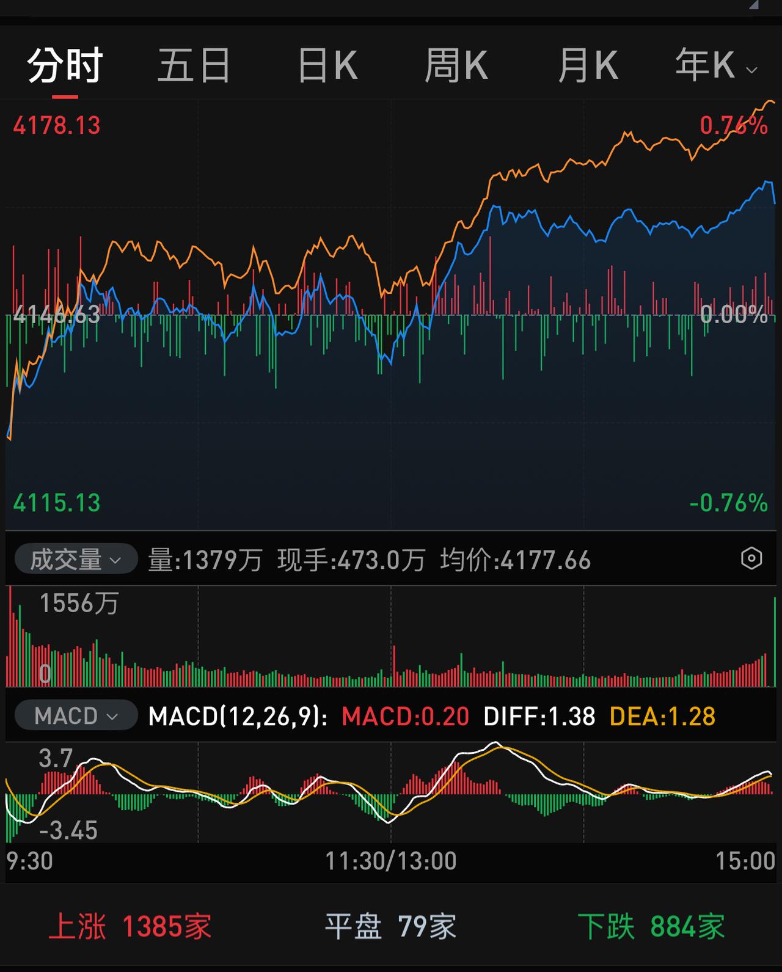Switch to the 五日 five-day tab
The height and width of the screenshot is (972, 782).
194,65
